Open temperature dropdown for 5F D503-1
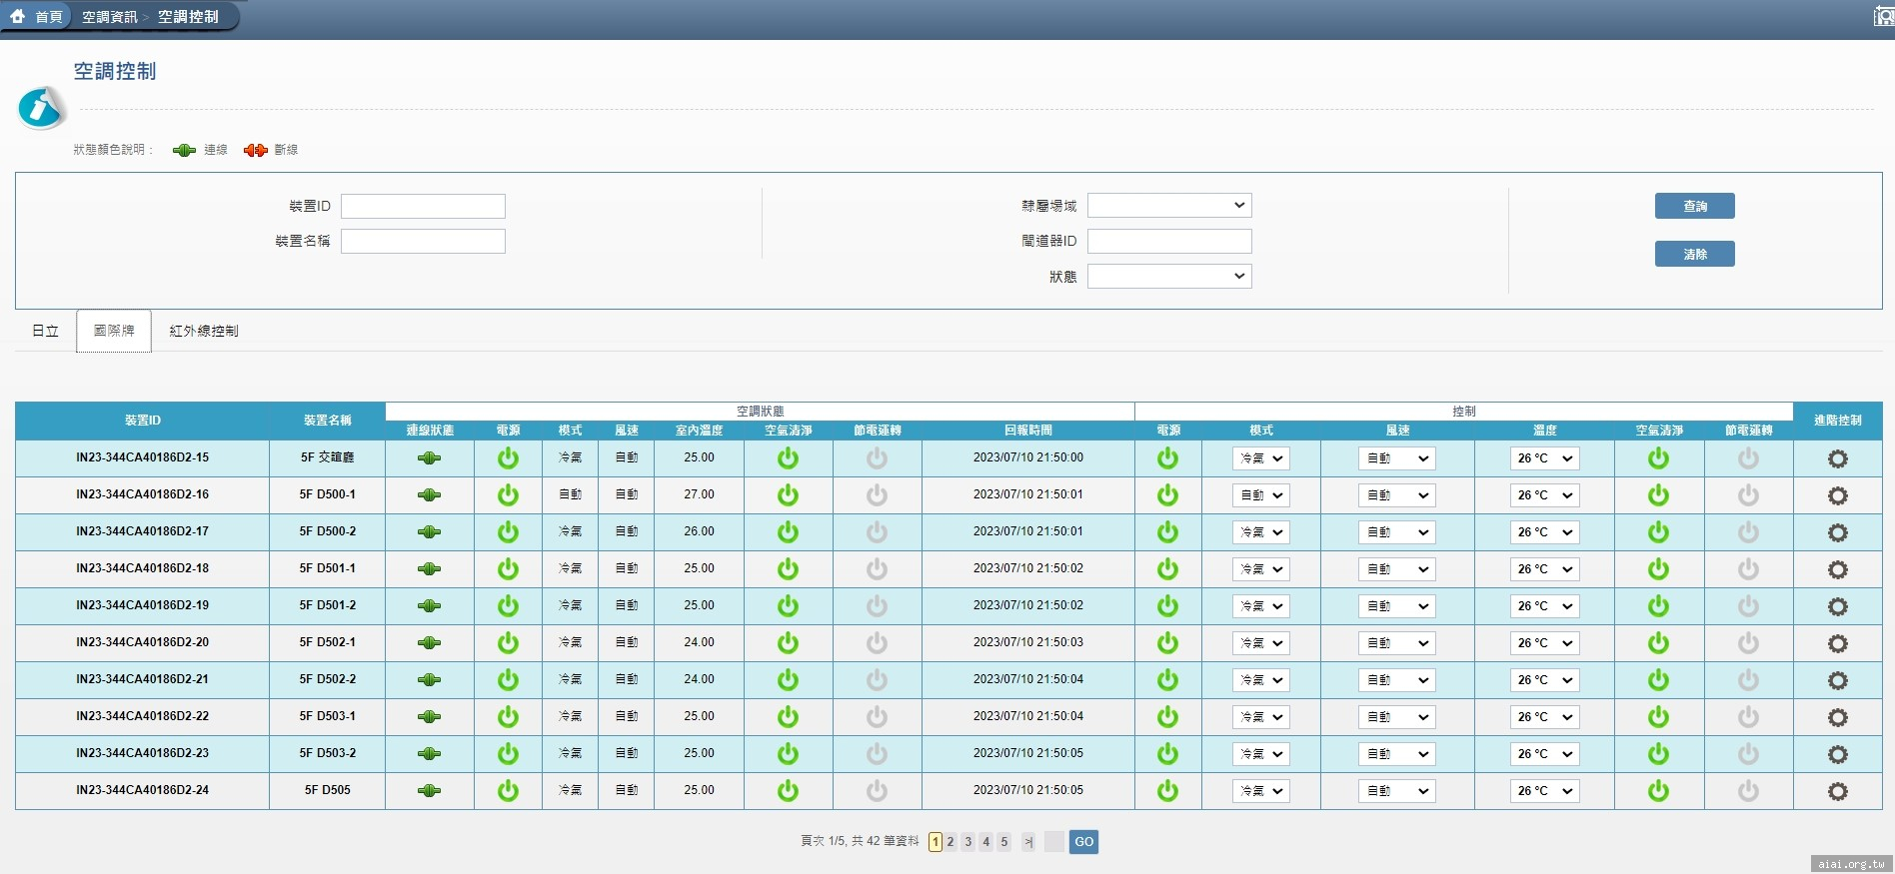 click(1544, 717)
